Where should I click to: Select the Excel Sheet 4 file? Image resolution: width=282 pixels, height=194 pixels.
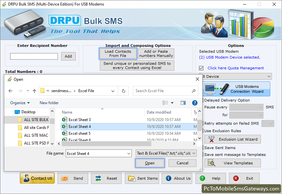129,127
